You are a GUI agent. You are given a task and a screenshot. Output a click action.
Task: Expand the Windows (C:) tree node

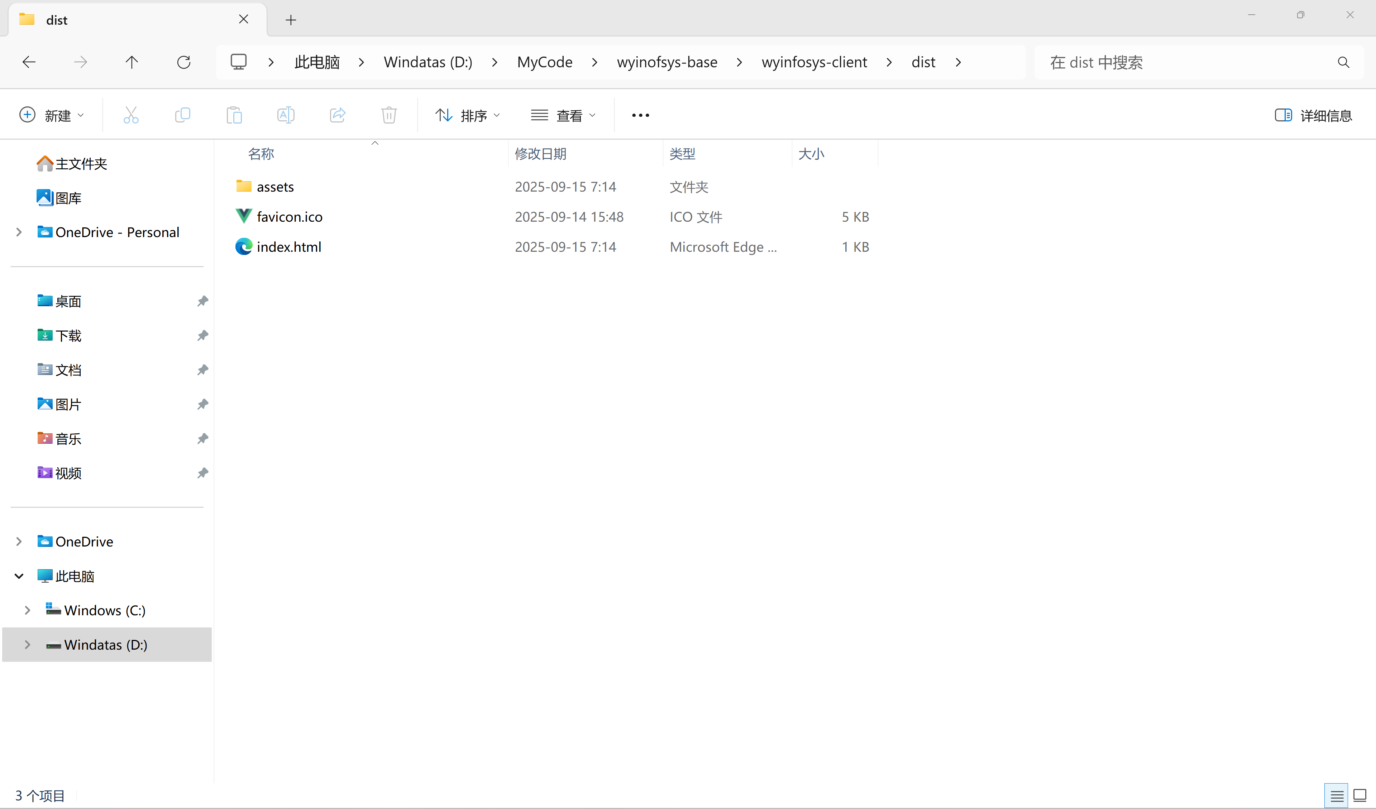pyautogui.click(x=27, y=610)
